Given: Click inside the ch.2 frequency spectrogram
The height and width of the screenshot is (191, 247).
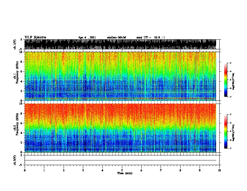Looking at the screenshot, I should [120, 128].
